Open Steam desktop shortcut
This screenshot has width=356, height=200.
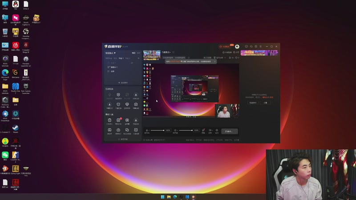coord(16,129)
